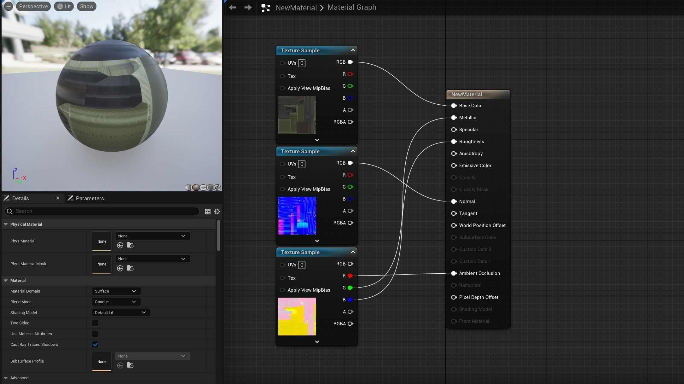Browse to Phys Material asset in content browser

coord(130,245)
